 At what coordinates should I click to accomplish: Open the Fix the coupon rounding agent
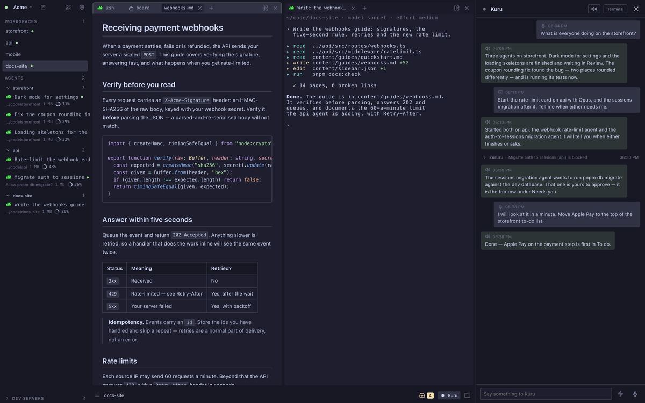46,118
